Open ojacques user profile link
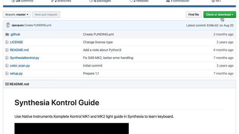 [x=18, y=25]
